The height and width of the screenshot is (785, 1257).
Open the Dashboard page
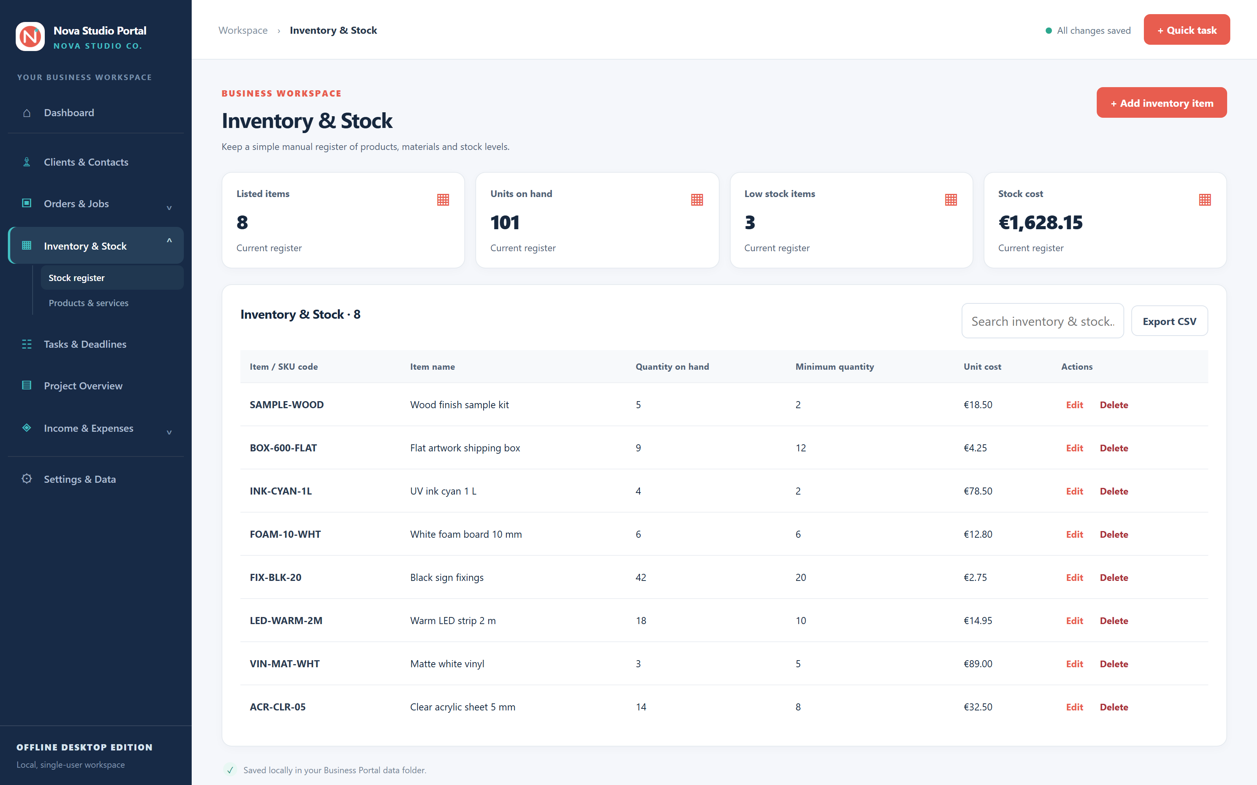click(x=96, y=113)
